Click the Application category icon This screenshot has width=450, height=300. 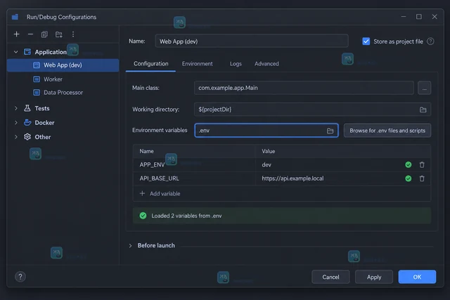click(x=27, y=52)
